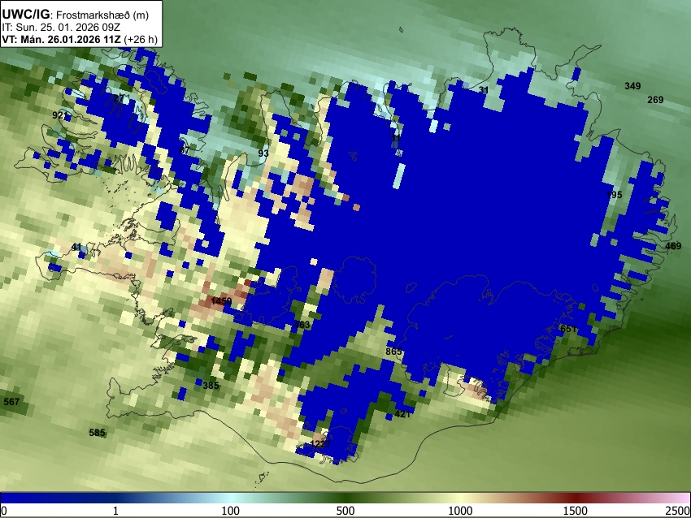Click the map value 421 in the south
The height and width of the screenshot is (518, 691).
point(402,414)
